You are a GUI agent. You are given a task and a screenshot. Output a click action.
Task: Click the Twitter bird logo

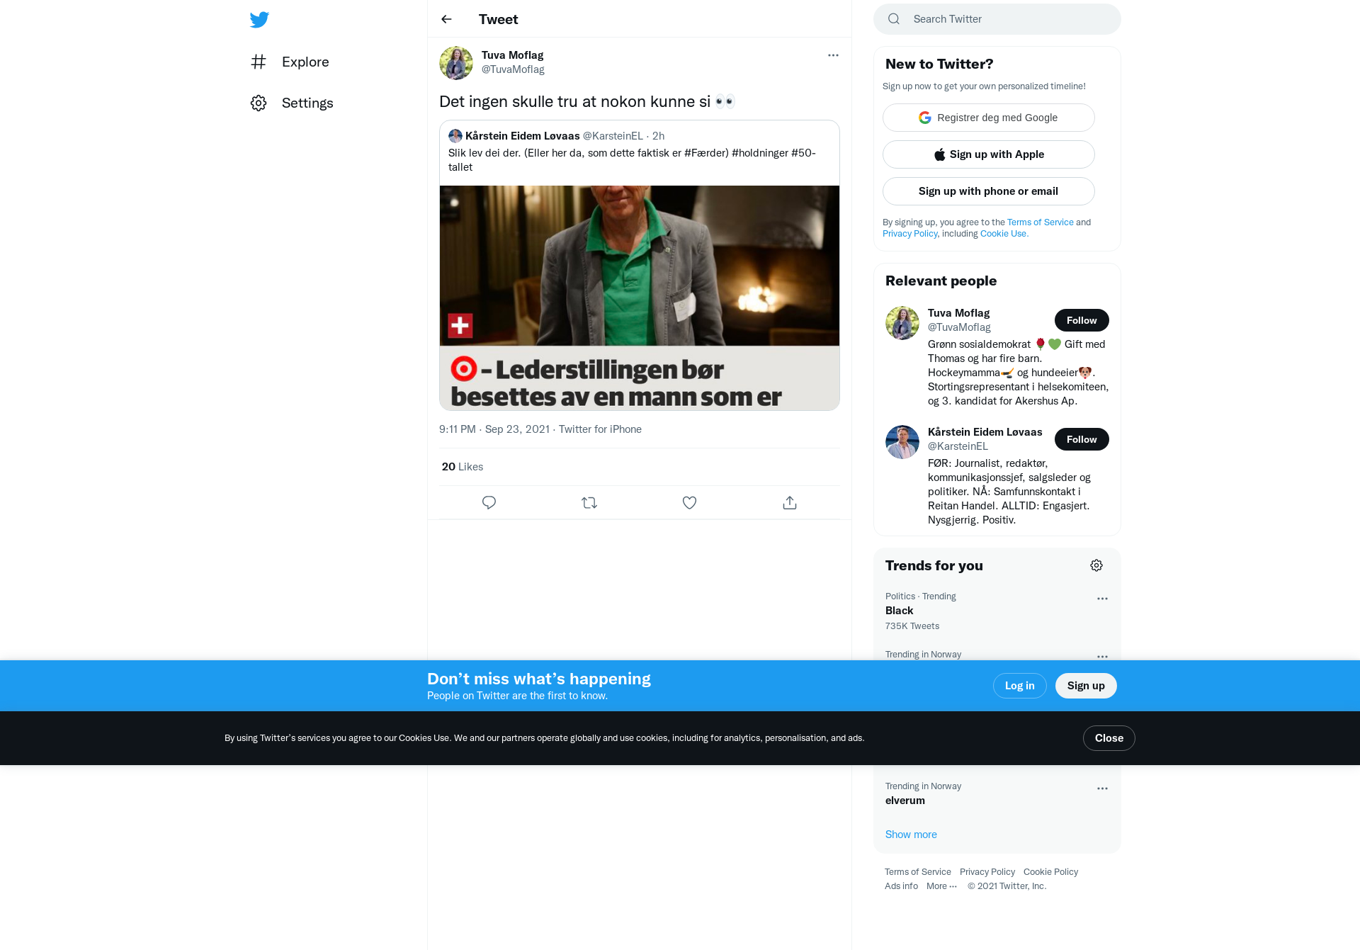259,20
